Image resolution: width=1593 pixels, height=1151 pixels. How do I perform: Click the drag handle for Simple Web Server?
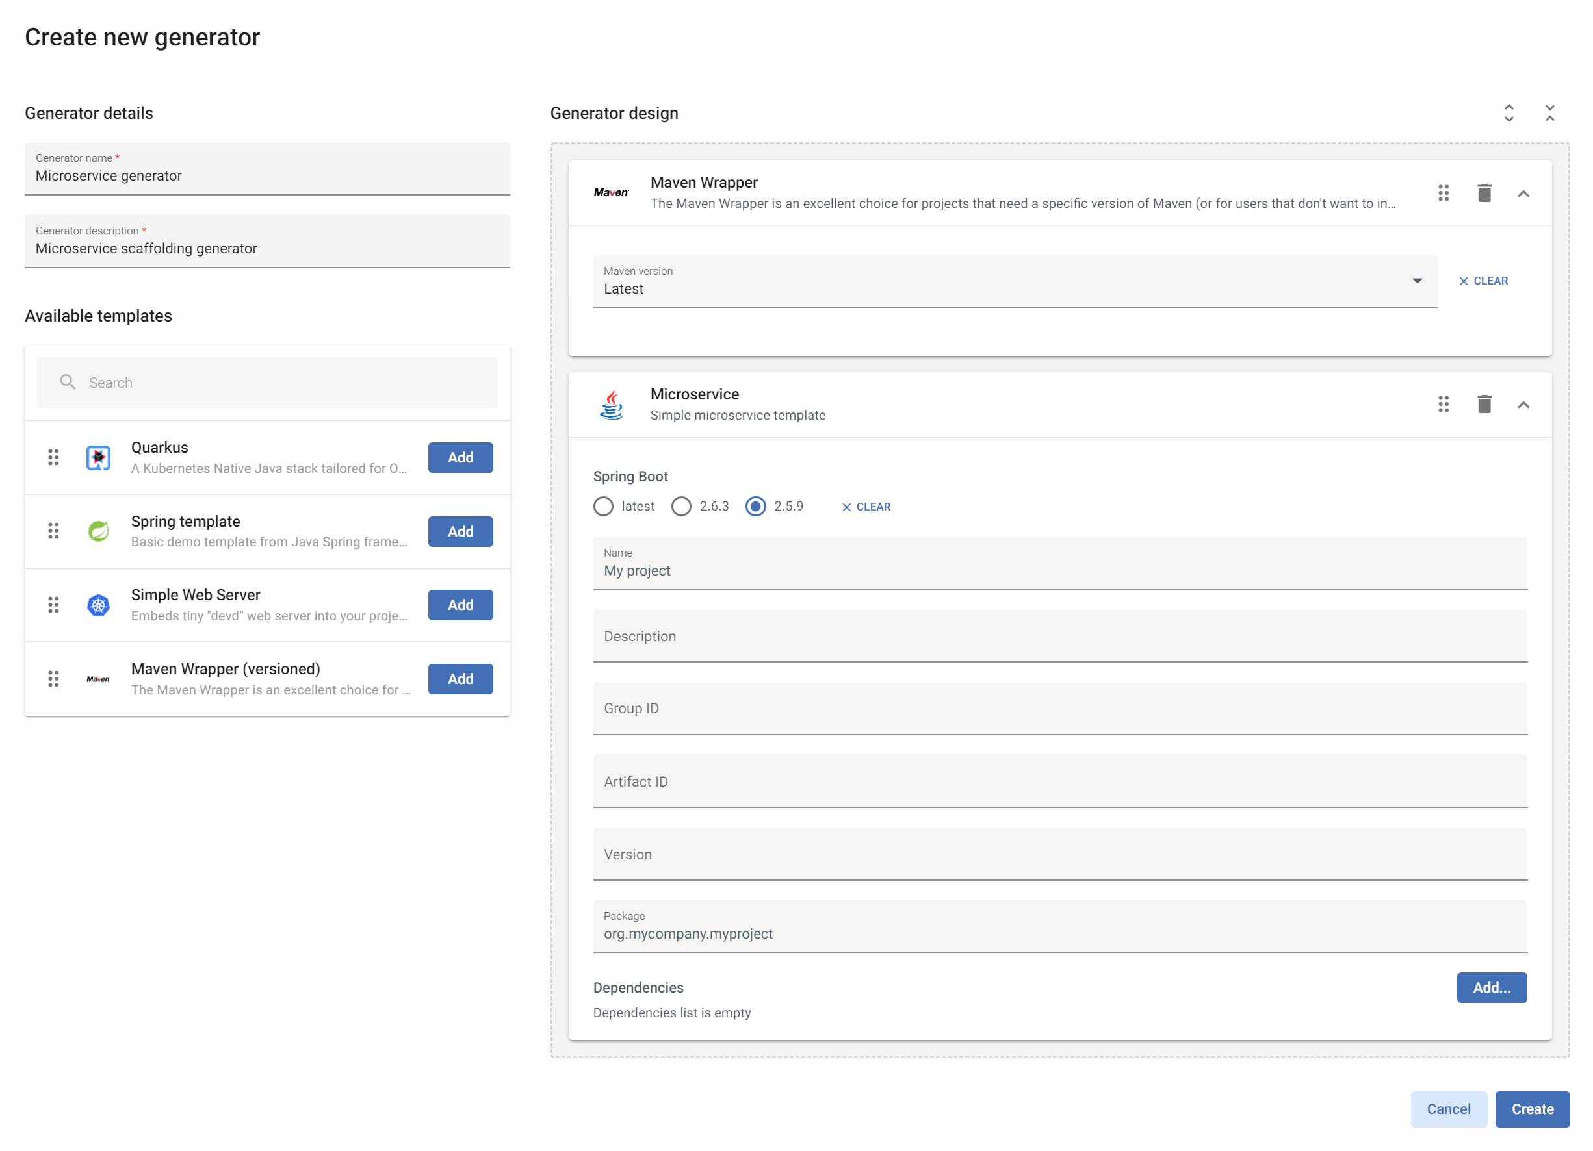[x=53, y=605]
